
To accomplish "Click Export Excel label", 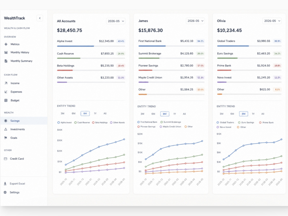I will pos(17,184).
